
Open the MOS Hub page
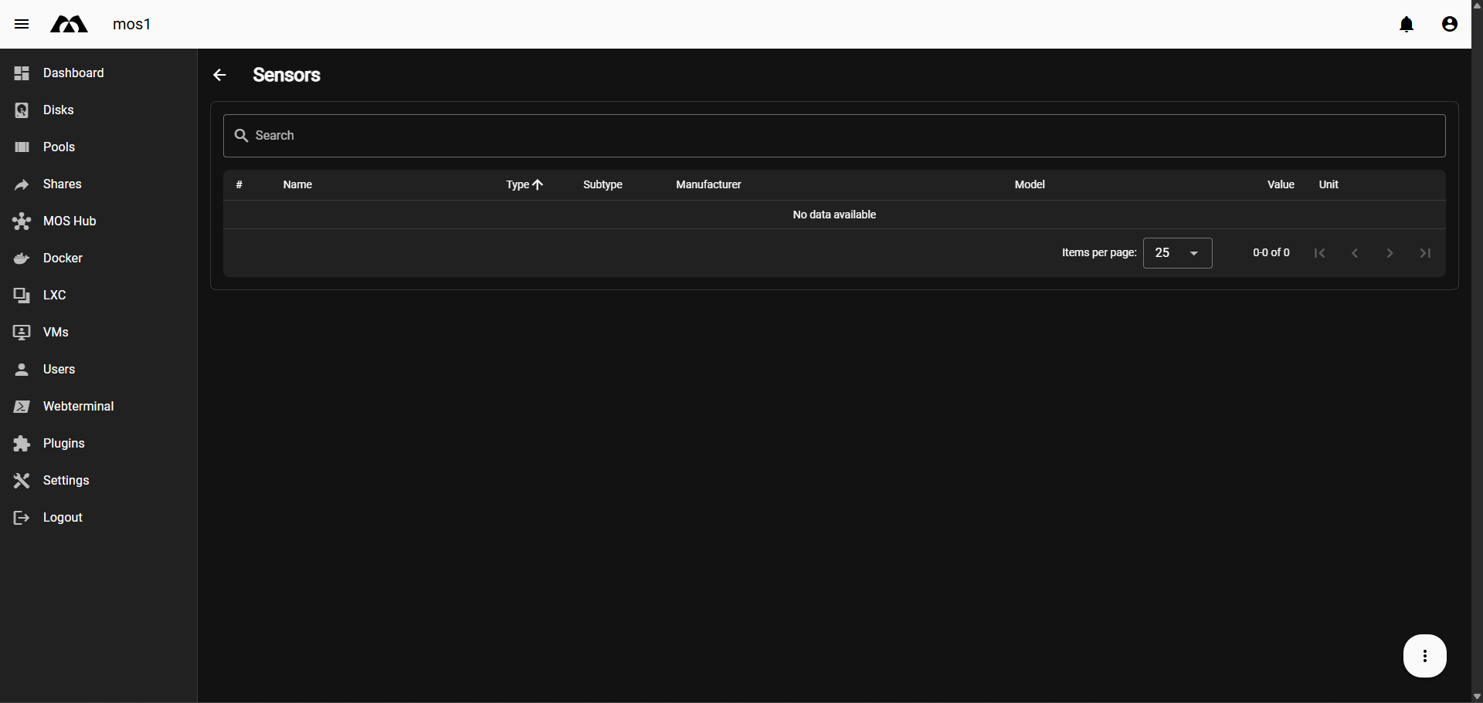tap(70, 221)
